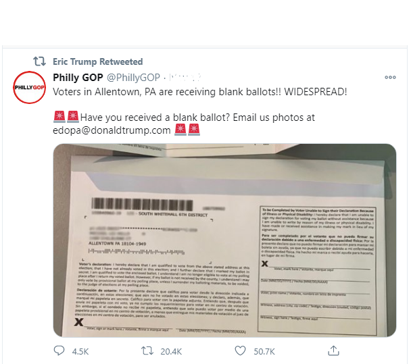Click the blurred timestamp after @PhillyGOP
Image resolution: width=411 pixels, height=364 pixels.
point(185,78)
